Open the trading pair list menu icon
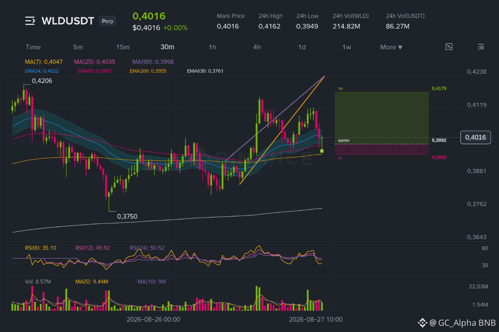 point(30,21)
